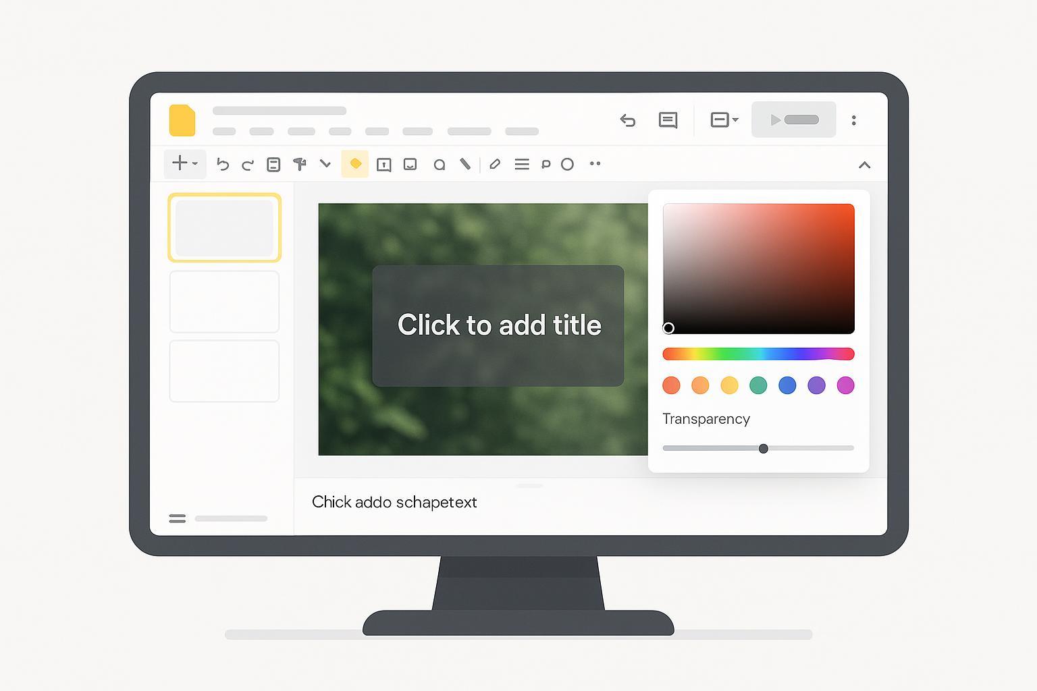Select the text box tool

pos(383,165)
